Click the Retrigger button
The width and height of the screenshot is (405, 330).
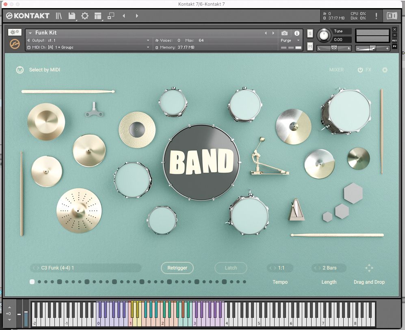click(x=177, y=268)
